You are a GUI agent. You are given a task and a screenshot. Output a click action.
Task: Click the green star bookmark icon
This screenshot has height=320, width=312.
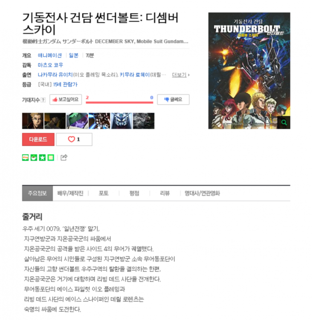coord(42,158)
